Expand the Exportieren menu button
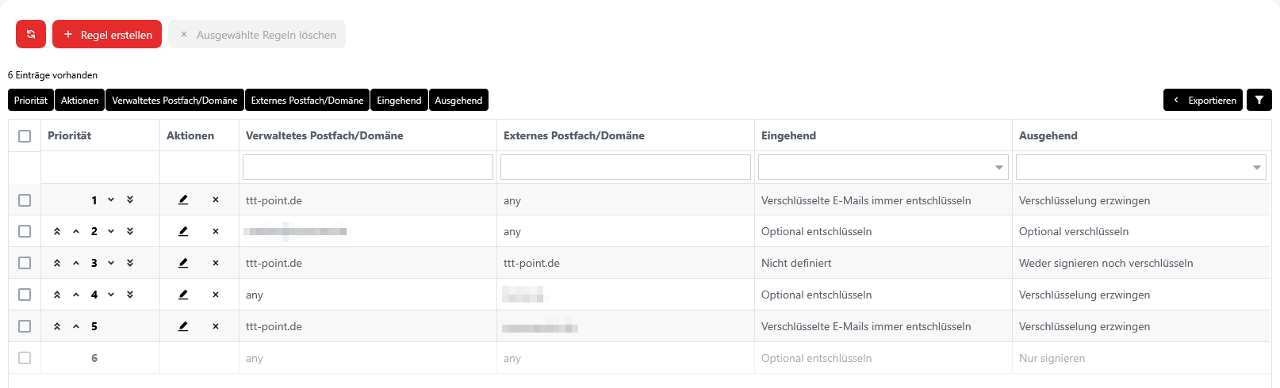The width and height of the screenshot is (1280, 388). [1203, 101]
